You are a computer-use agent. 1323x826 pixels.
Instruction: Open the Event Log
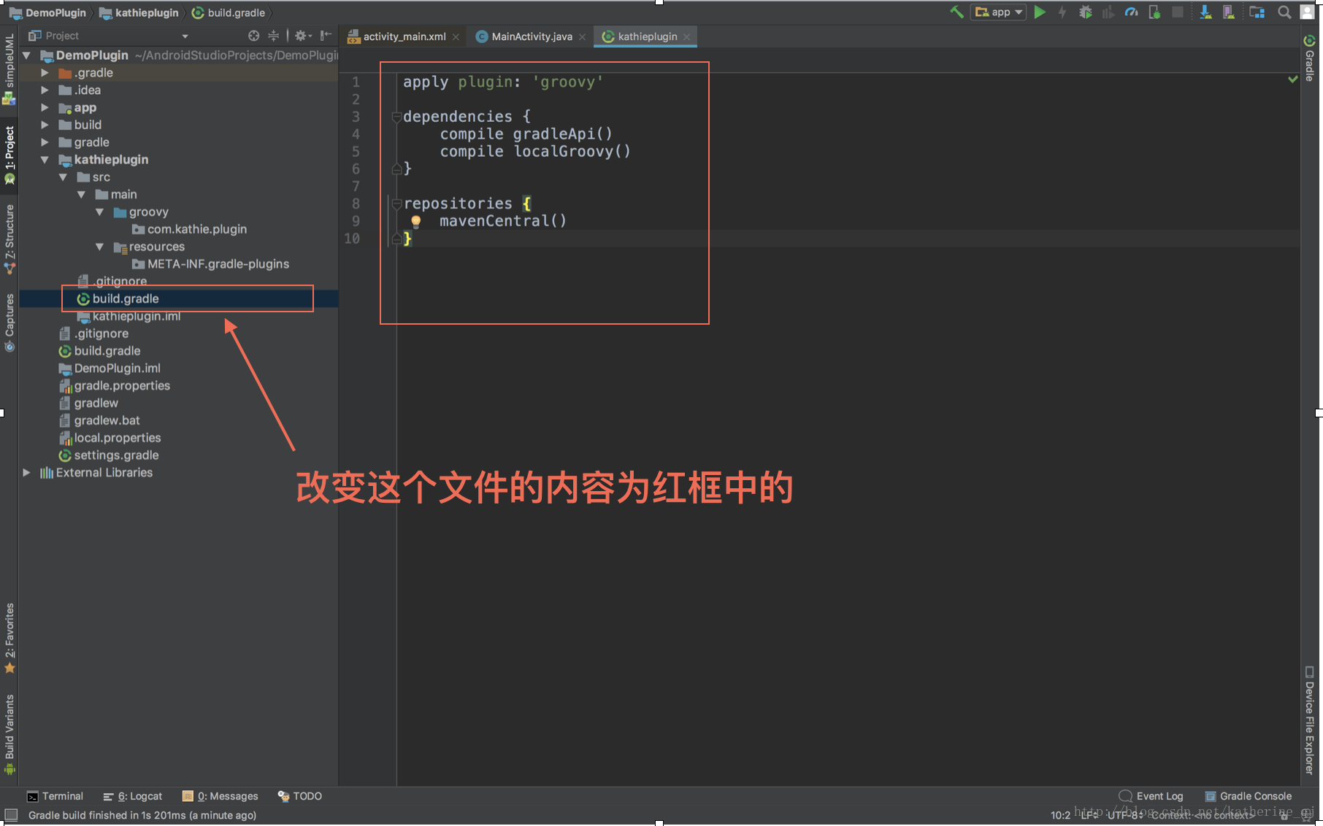pyautogui.click(x=1151, y=796)
